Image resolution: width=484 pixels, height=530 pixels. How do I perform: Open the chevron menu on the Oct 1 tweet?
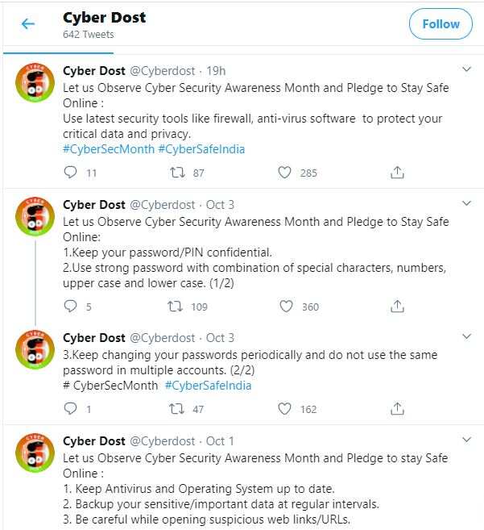coord(466,440)
